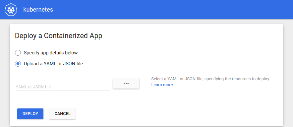Click the Kubernetes helm logo icon
This screenshot has width=293, height=127.
11,10
